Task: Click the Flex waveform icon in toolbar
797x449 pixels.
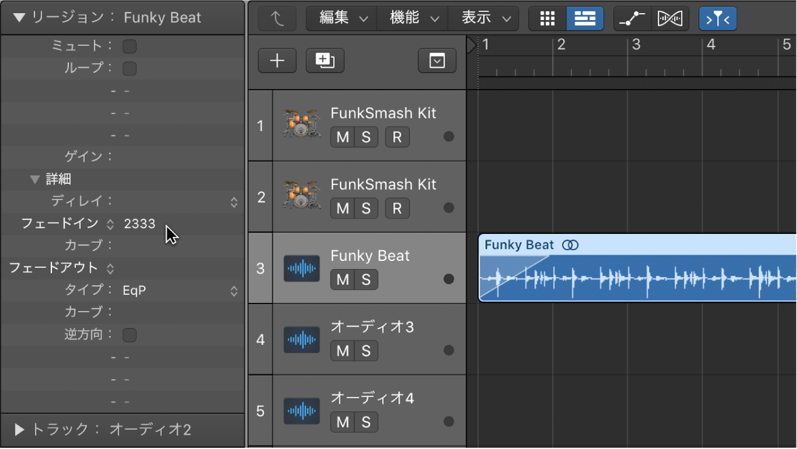Action: tap(670, 19)
